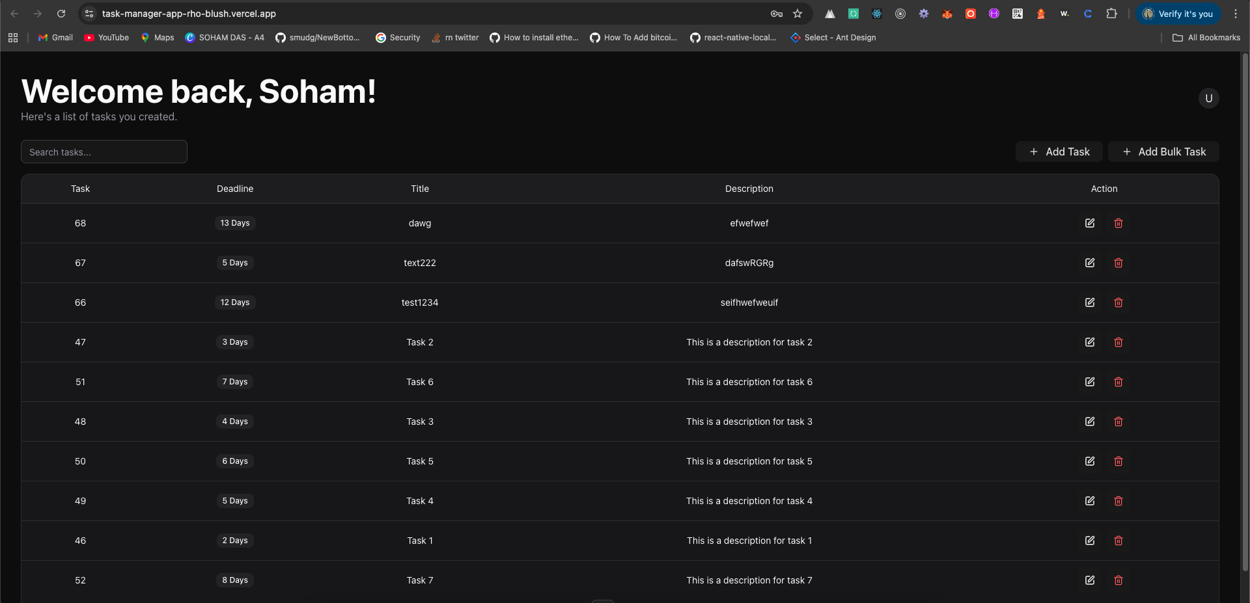The image size is (1250, 603).
Task: Delete Task 5 row
Action: pyautogui.click(x=1118, y=461)
